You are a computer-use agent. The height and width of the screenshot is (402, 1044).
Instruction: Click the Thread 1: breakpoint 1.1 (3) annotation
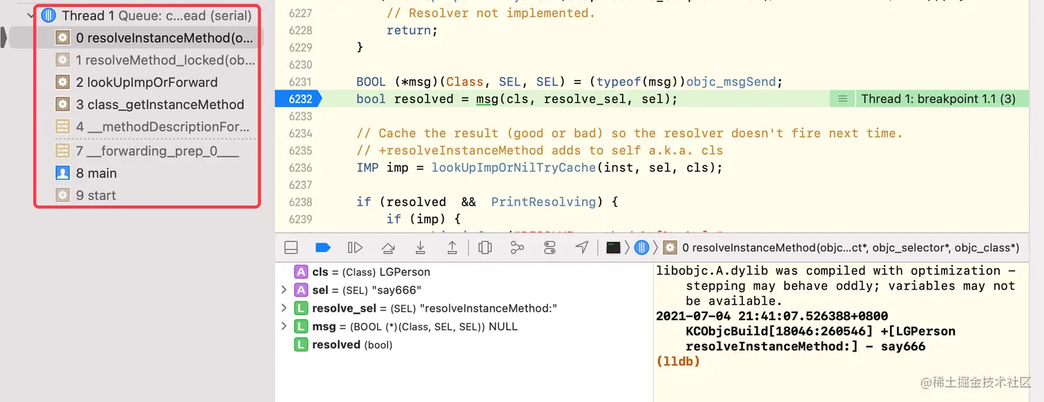pyautogui.click(x=938, y=99)
